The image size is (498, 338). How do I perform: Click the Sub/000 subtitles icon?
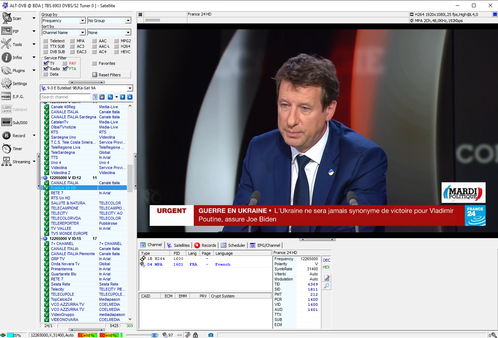tap(7, 122)
